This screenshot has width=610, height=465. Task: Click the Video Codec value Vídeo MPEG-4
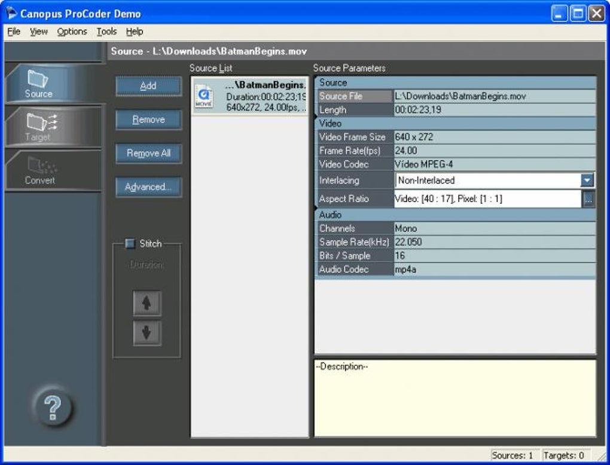(495, 164)
